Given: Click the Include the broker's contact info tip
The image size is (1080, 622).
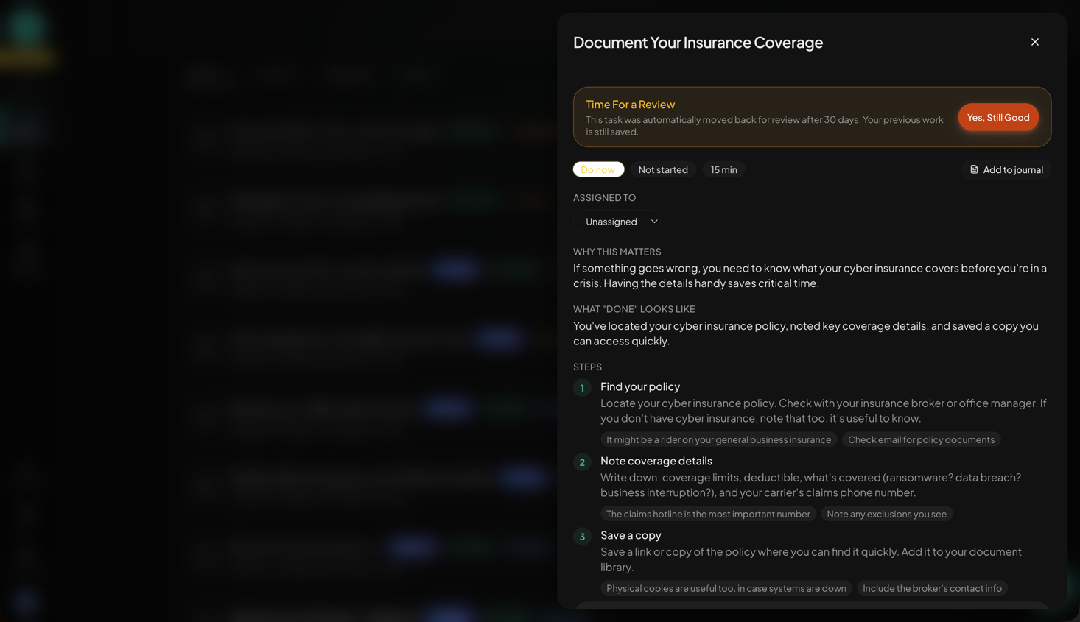Looking at the screenshot, I should tap(932, 588).
